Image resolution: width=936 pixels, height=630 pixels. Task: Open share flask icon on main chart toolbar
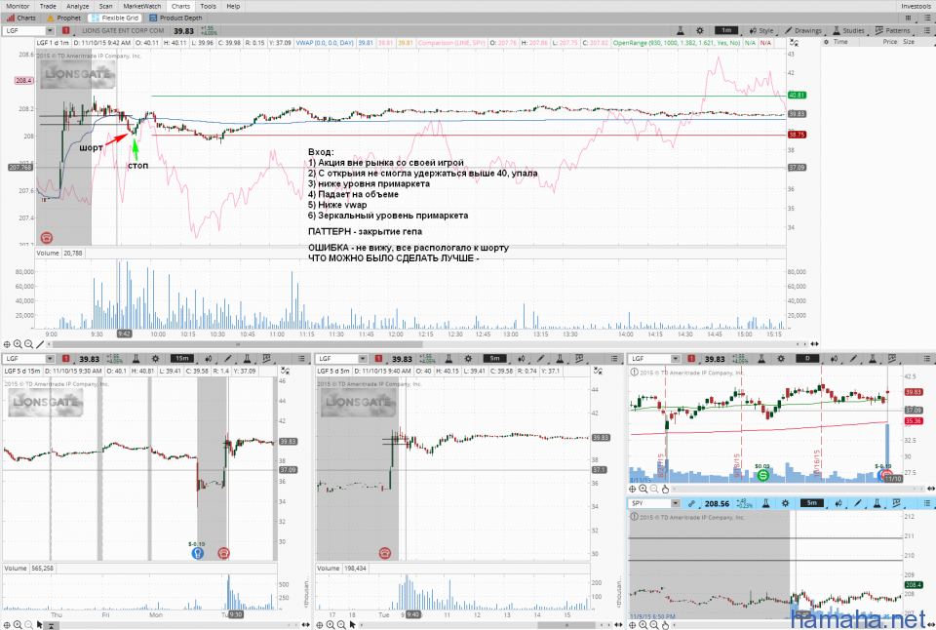(x=680, y=30)
